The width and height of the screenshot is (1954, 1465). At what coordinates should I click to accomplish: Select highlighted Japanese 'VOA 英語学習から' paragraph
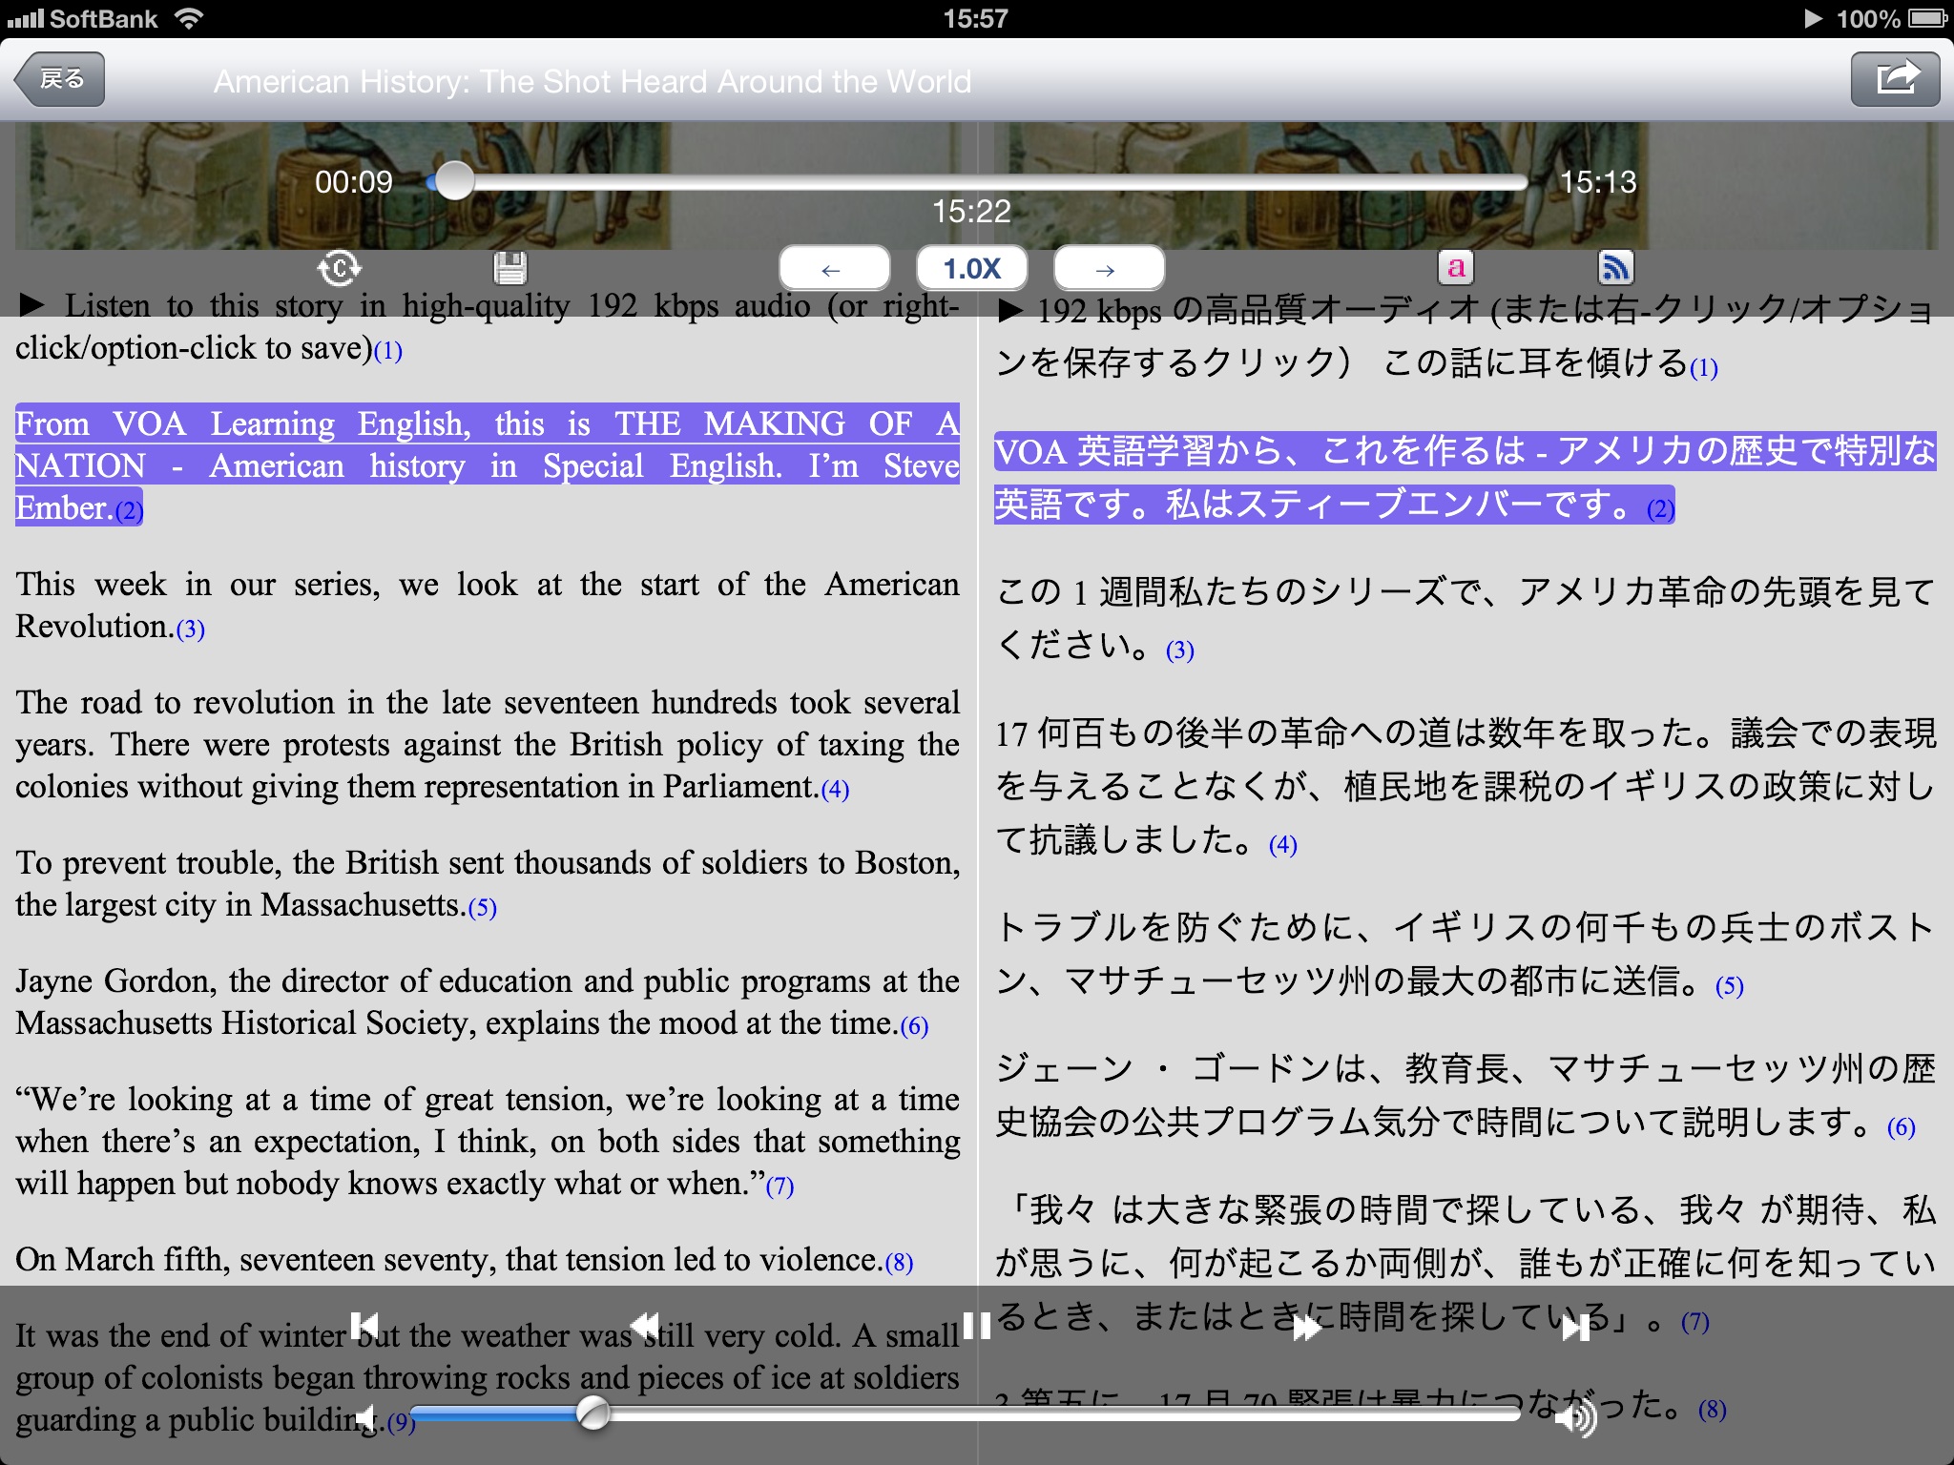point(1465,478)
